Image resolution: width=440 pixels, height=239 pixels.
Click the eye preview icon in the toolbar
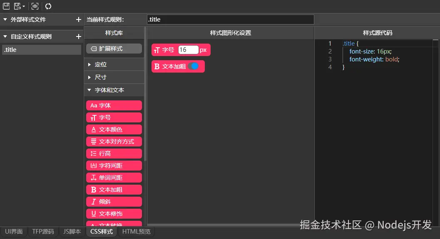[x=35, y=6]
